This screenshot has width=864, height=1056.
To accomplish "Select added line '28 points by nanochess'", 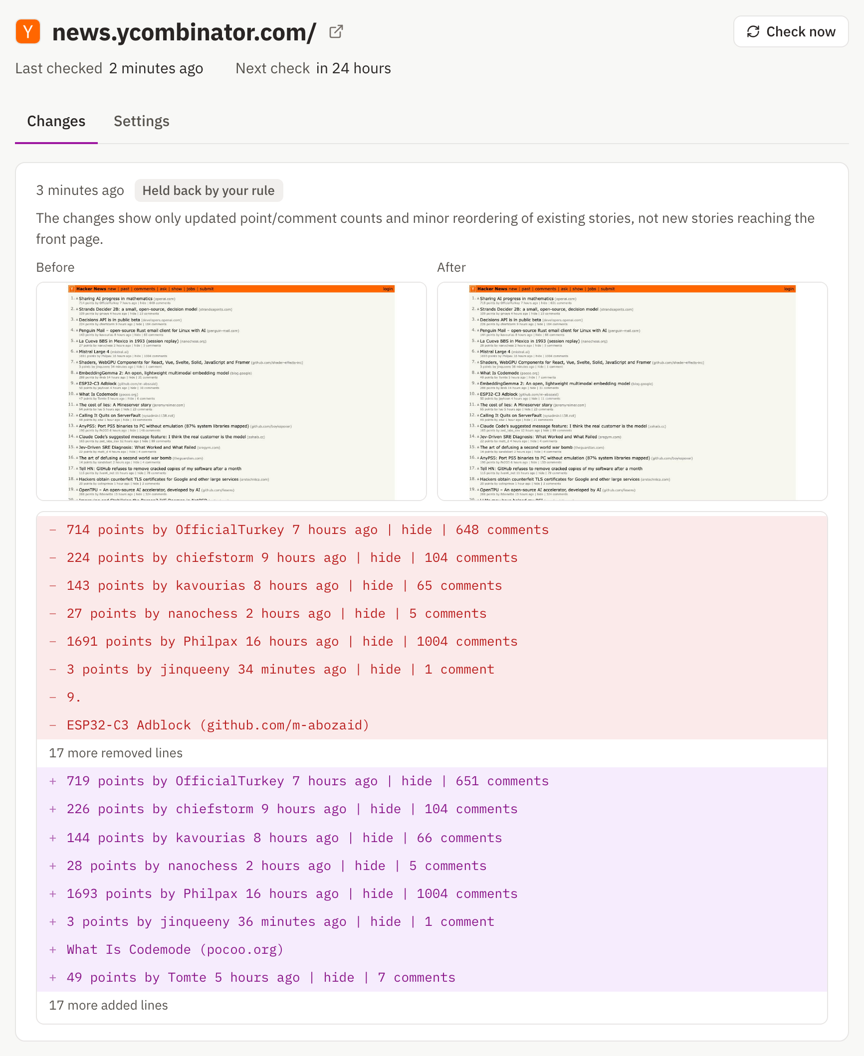I will pyautogui.click(x=432, y=866).
